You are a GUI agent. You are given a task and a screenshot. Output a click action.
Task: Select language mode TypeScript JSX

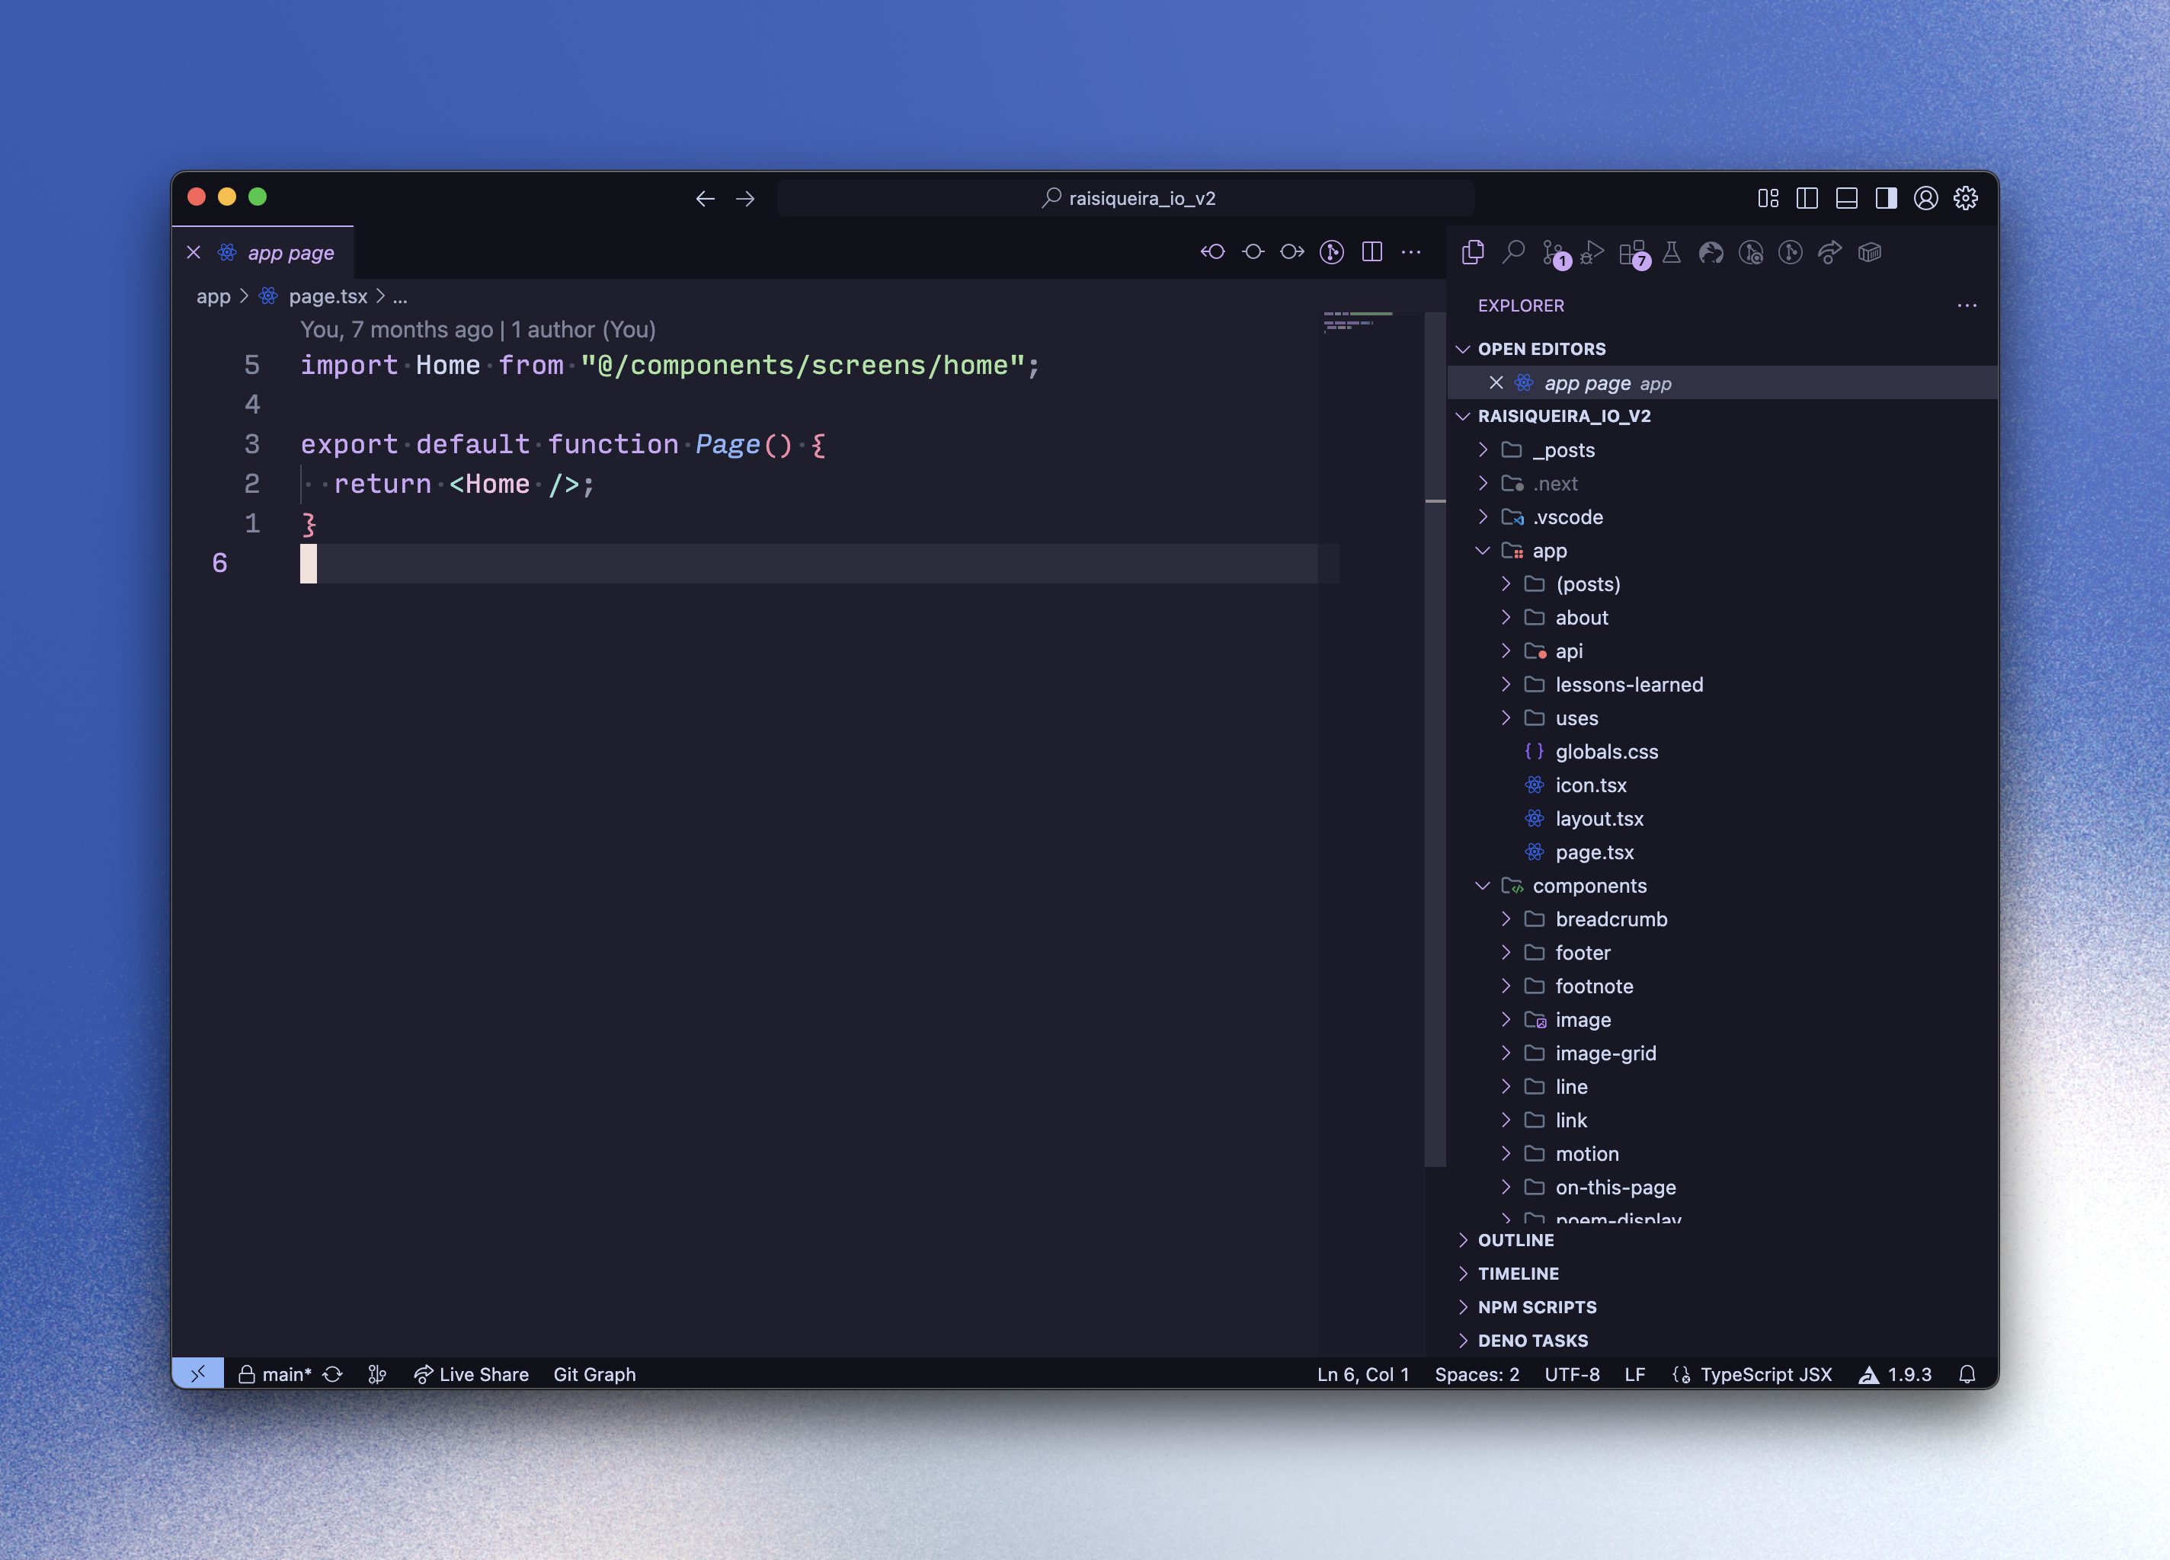[1765, 1373]
